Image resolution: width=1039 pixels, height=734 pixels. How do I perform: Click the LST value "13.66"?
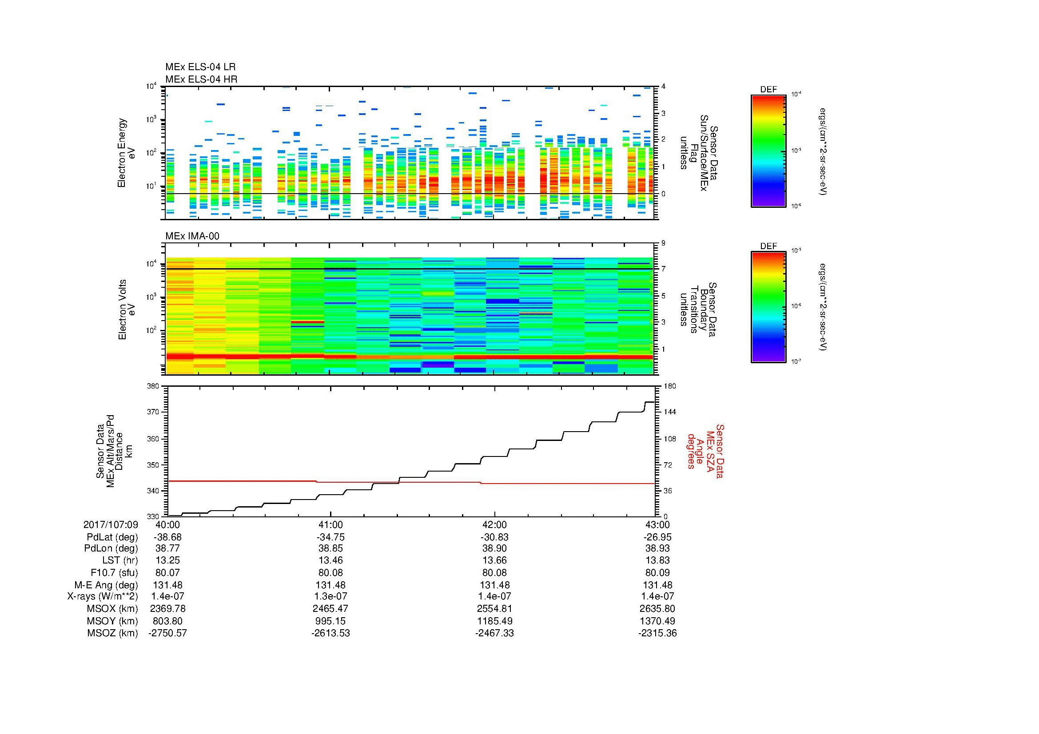(494, 560)
